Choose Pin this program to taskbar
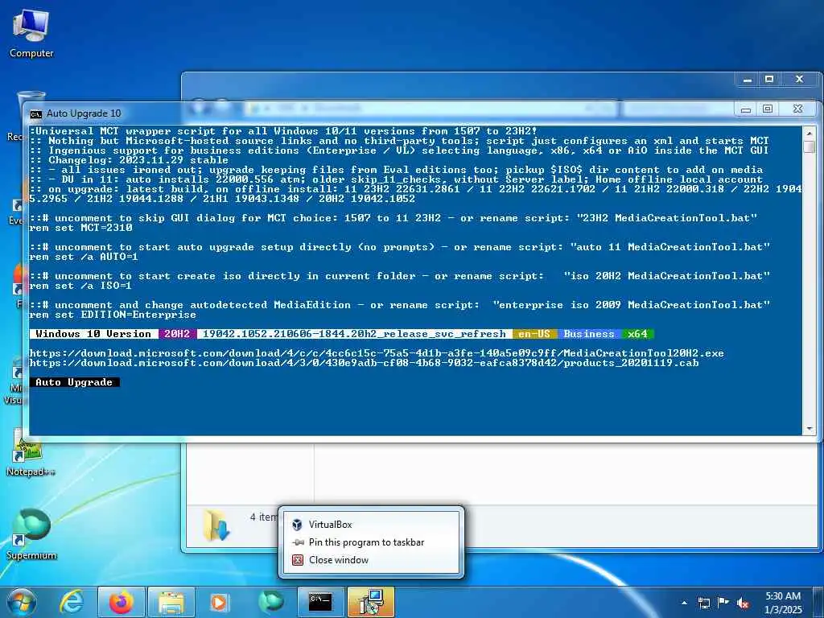The image size is (824, 618). (370, 542)
